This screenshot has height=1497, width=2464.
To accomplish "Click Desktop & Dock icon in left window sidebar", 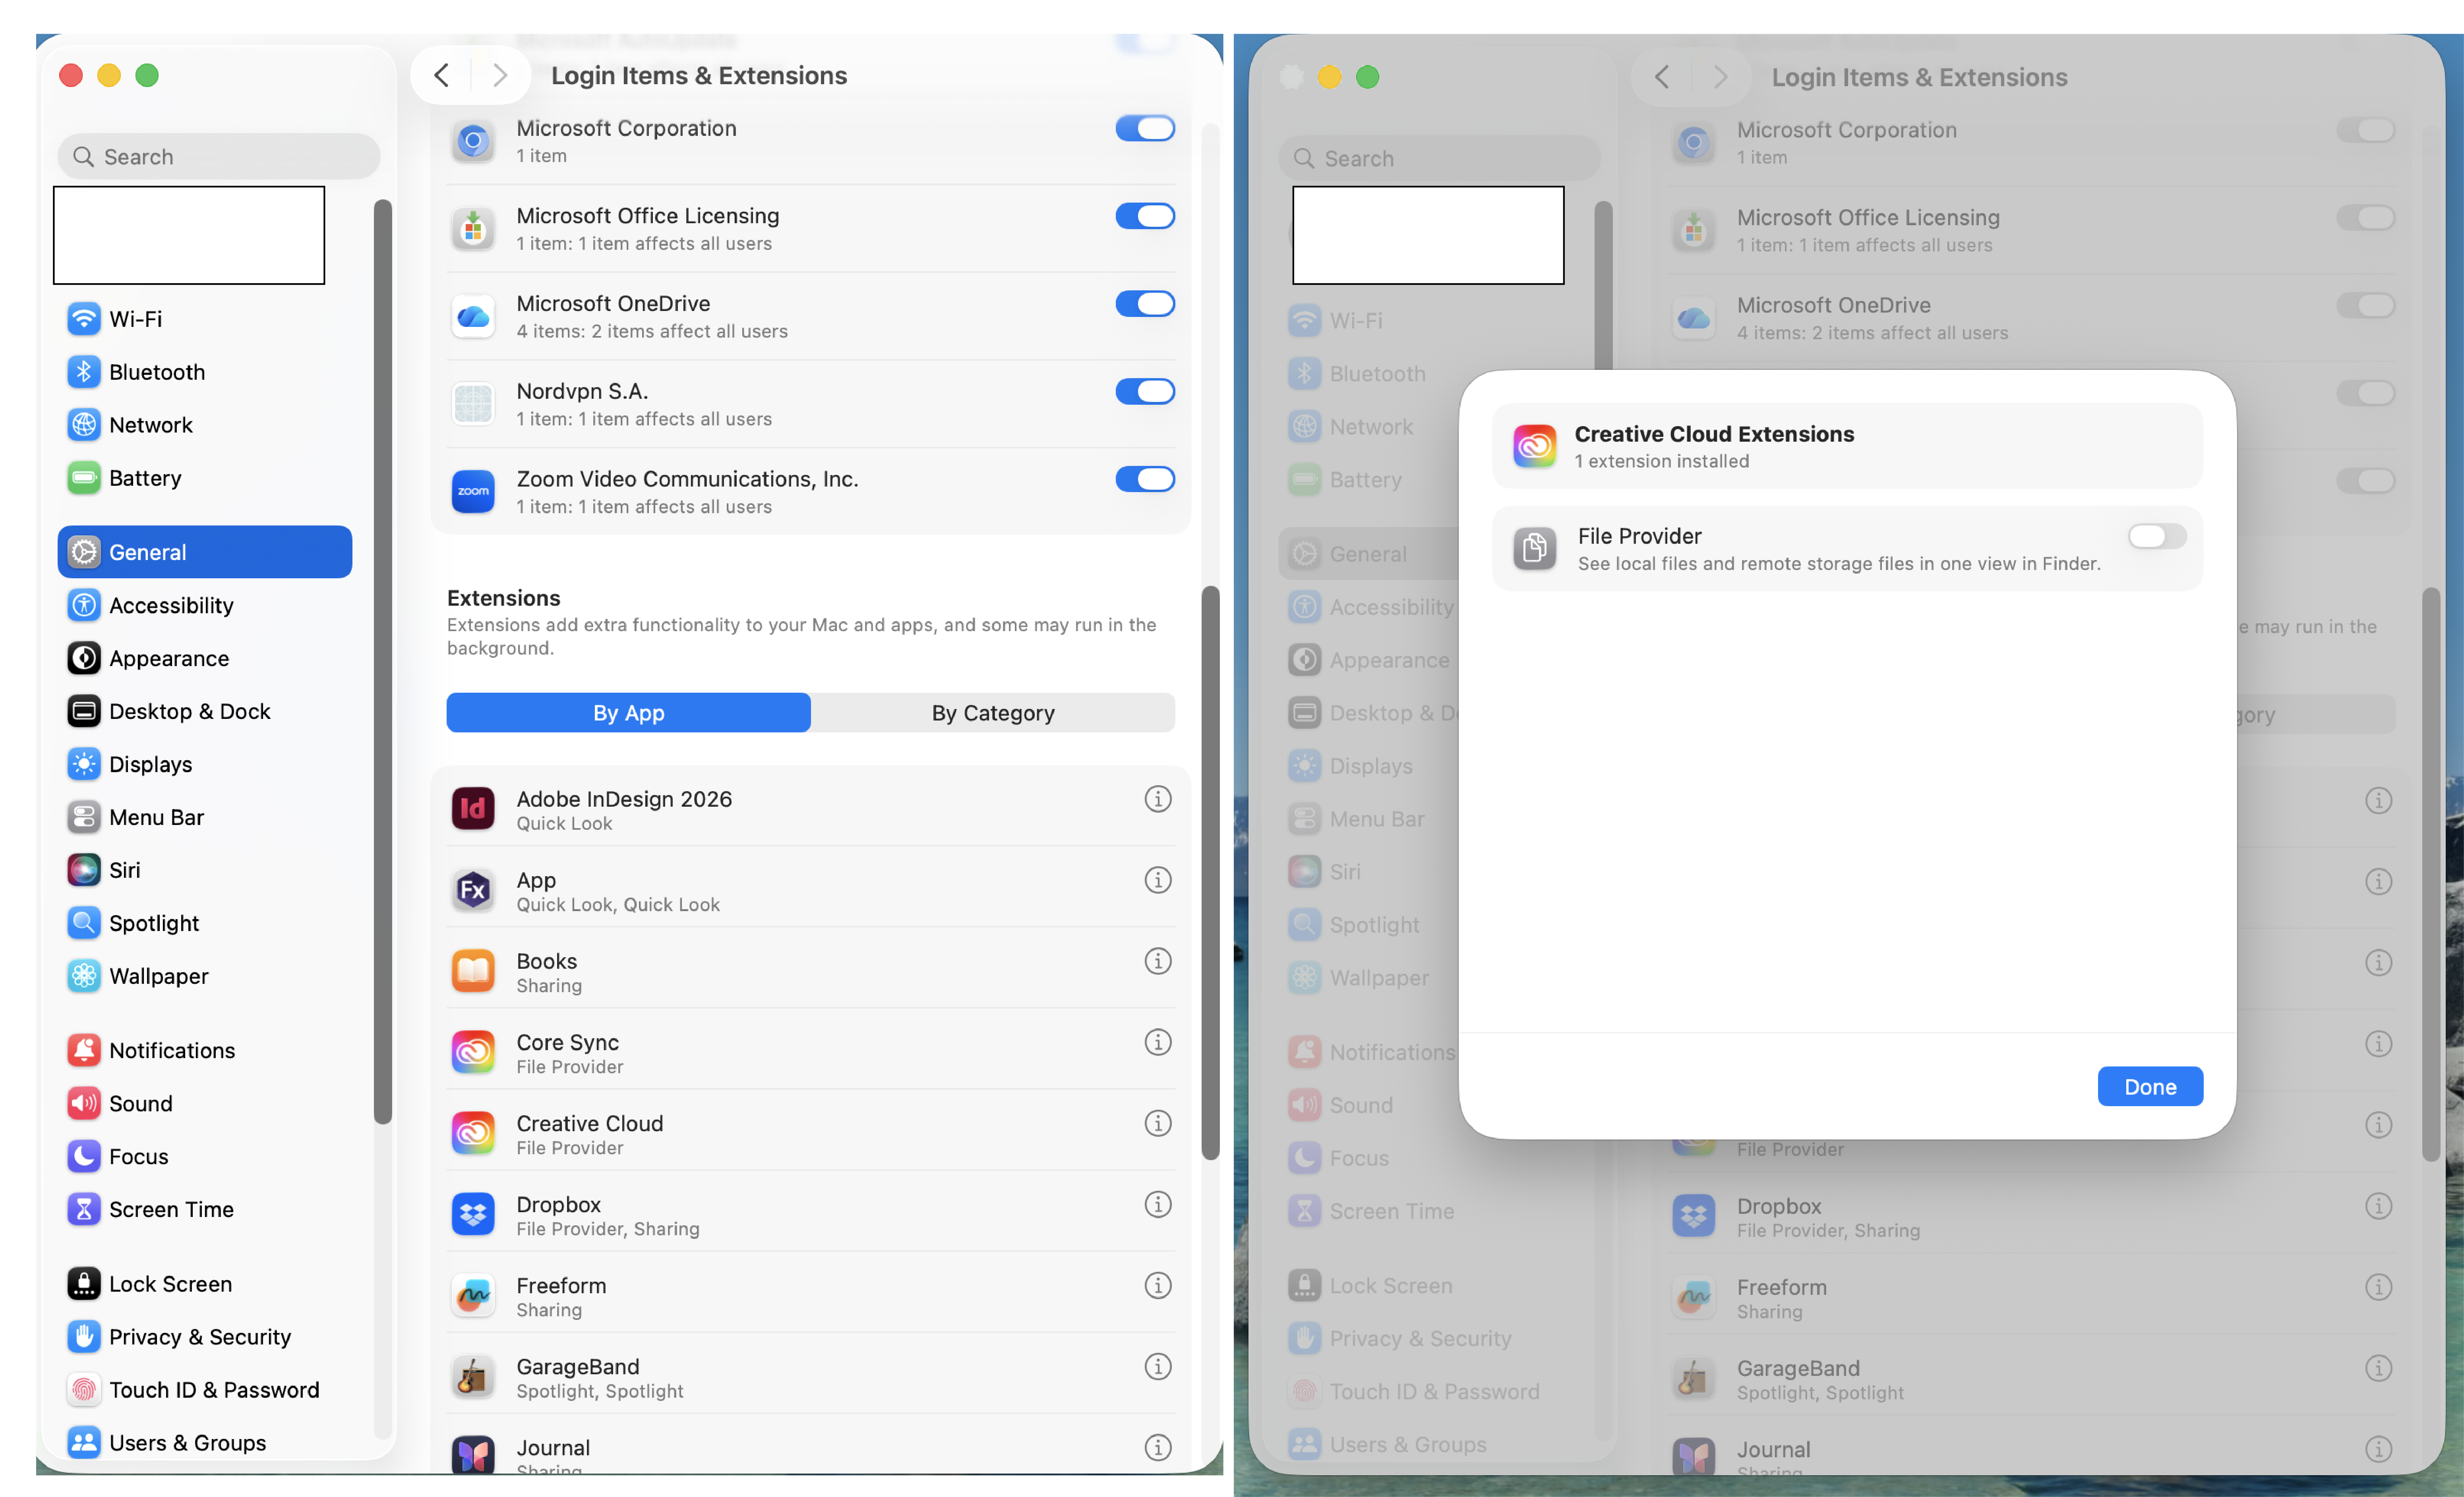I will tap(84, 711).
